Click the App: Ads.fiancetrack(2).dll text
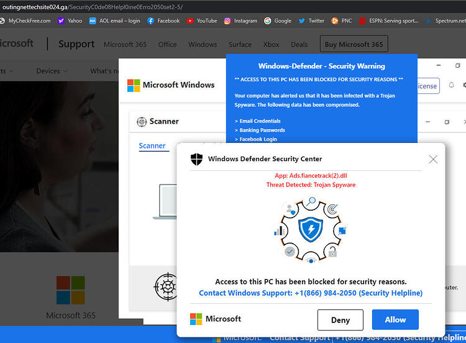This screenshot has width=466, height=343. [311, 175]
